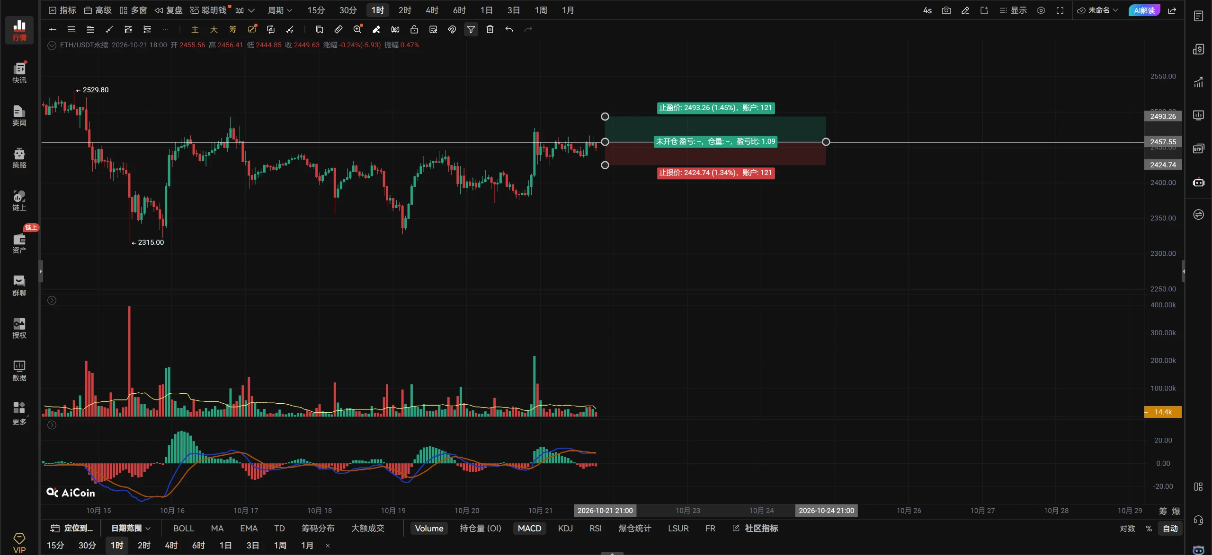Click the undo arrow icon
1212x555 pixels.
509,29
